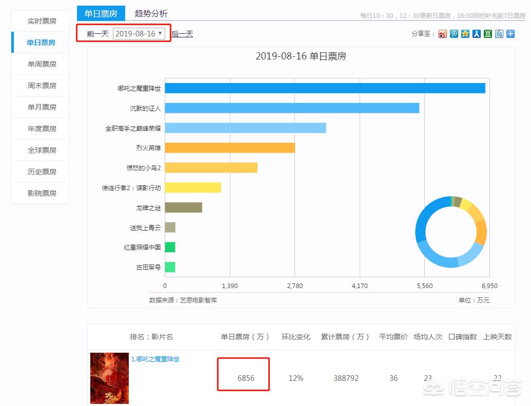Open 年度票房 in sidebar
The image size is (531, 406).
pyautogui.click(x=42, y=129)
